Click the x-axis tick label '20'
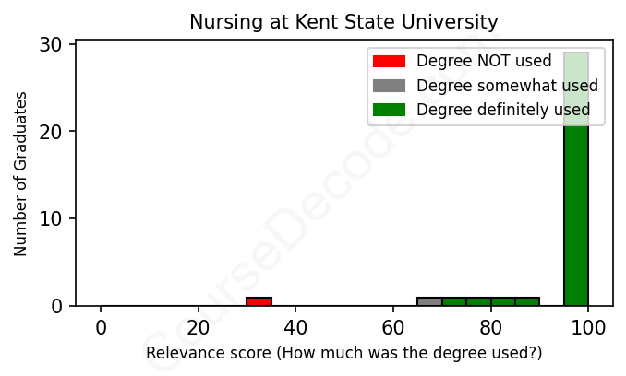This screenshot has height=376, width=626. pyautogui.click(x=198, y=326)
